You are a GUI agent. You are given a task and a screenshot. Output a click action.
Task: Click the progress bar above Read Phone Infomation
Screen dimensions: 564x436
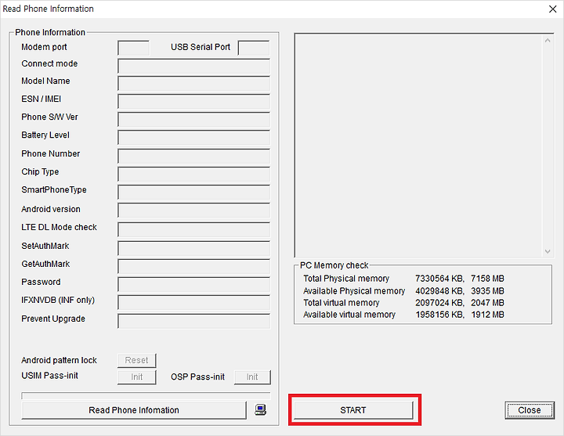[146, 396]
